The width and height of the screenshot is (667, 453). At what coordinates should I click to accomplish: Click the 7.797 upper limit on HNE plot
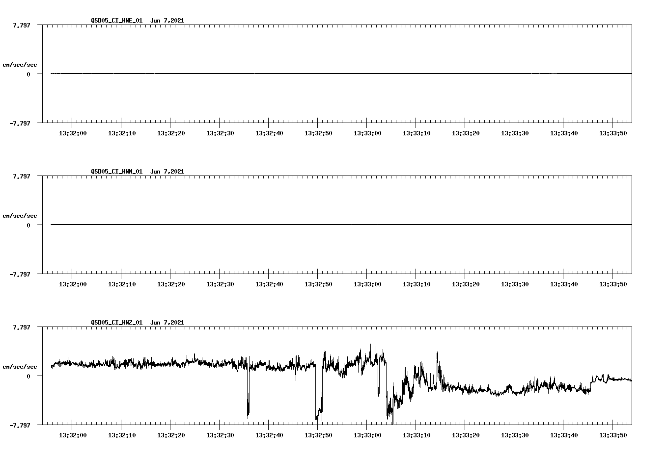coord(21,25)
